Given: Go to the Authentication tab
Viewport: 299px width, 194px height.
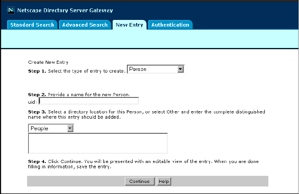Looking at the screenshot, I should [170, 25].
